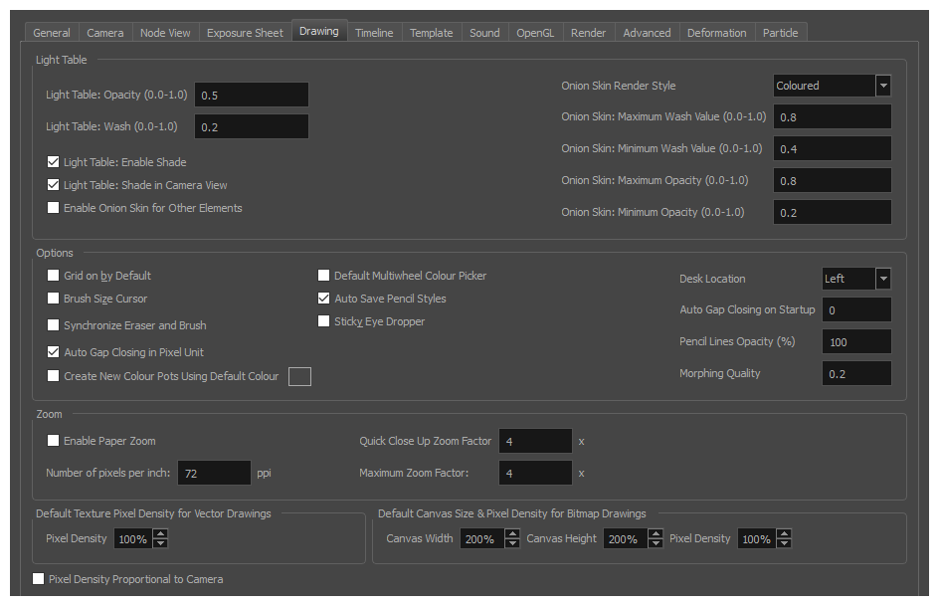The image size is (939, 606).
Task: Enable Synchronize Eraser and Brush
Action: tap(53, 325)
